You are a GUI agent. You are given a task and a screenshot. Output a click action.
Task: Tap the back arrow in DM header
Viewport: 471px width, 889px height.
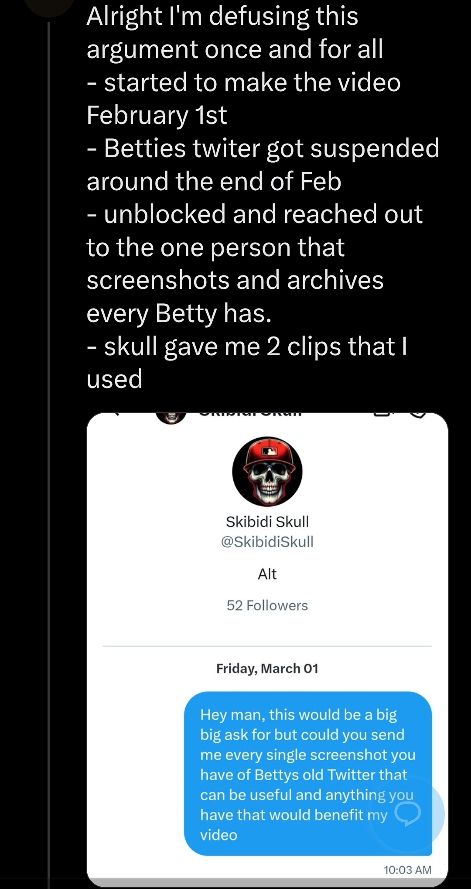click(x=116, y=414)
